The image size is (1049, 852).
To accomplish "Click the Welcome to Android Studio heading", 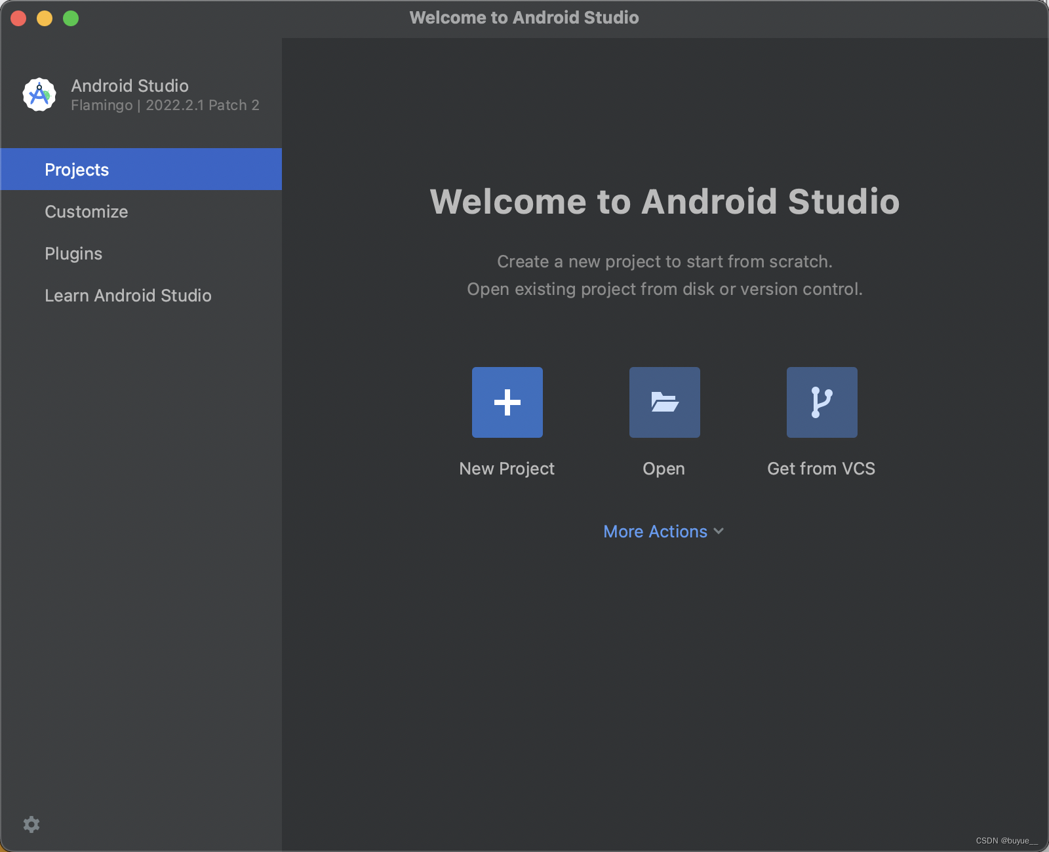I will [665, 201].
